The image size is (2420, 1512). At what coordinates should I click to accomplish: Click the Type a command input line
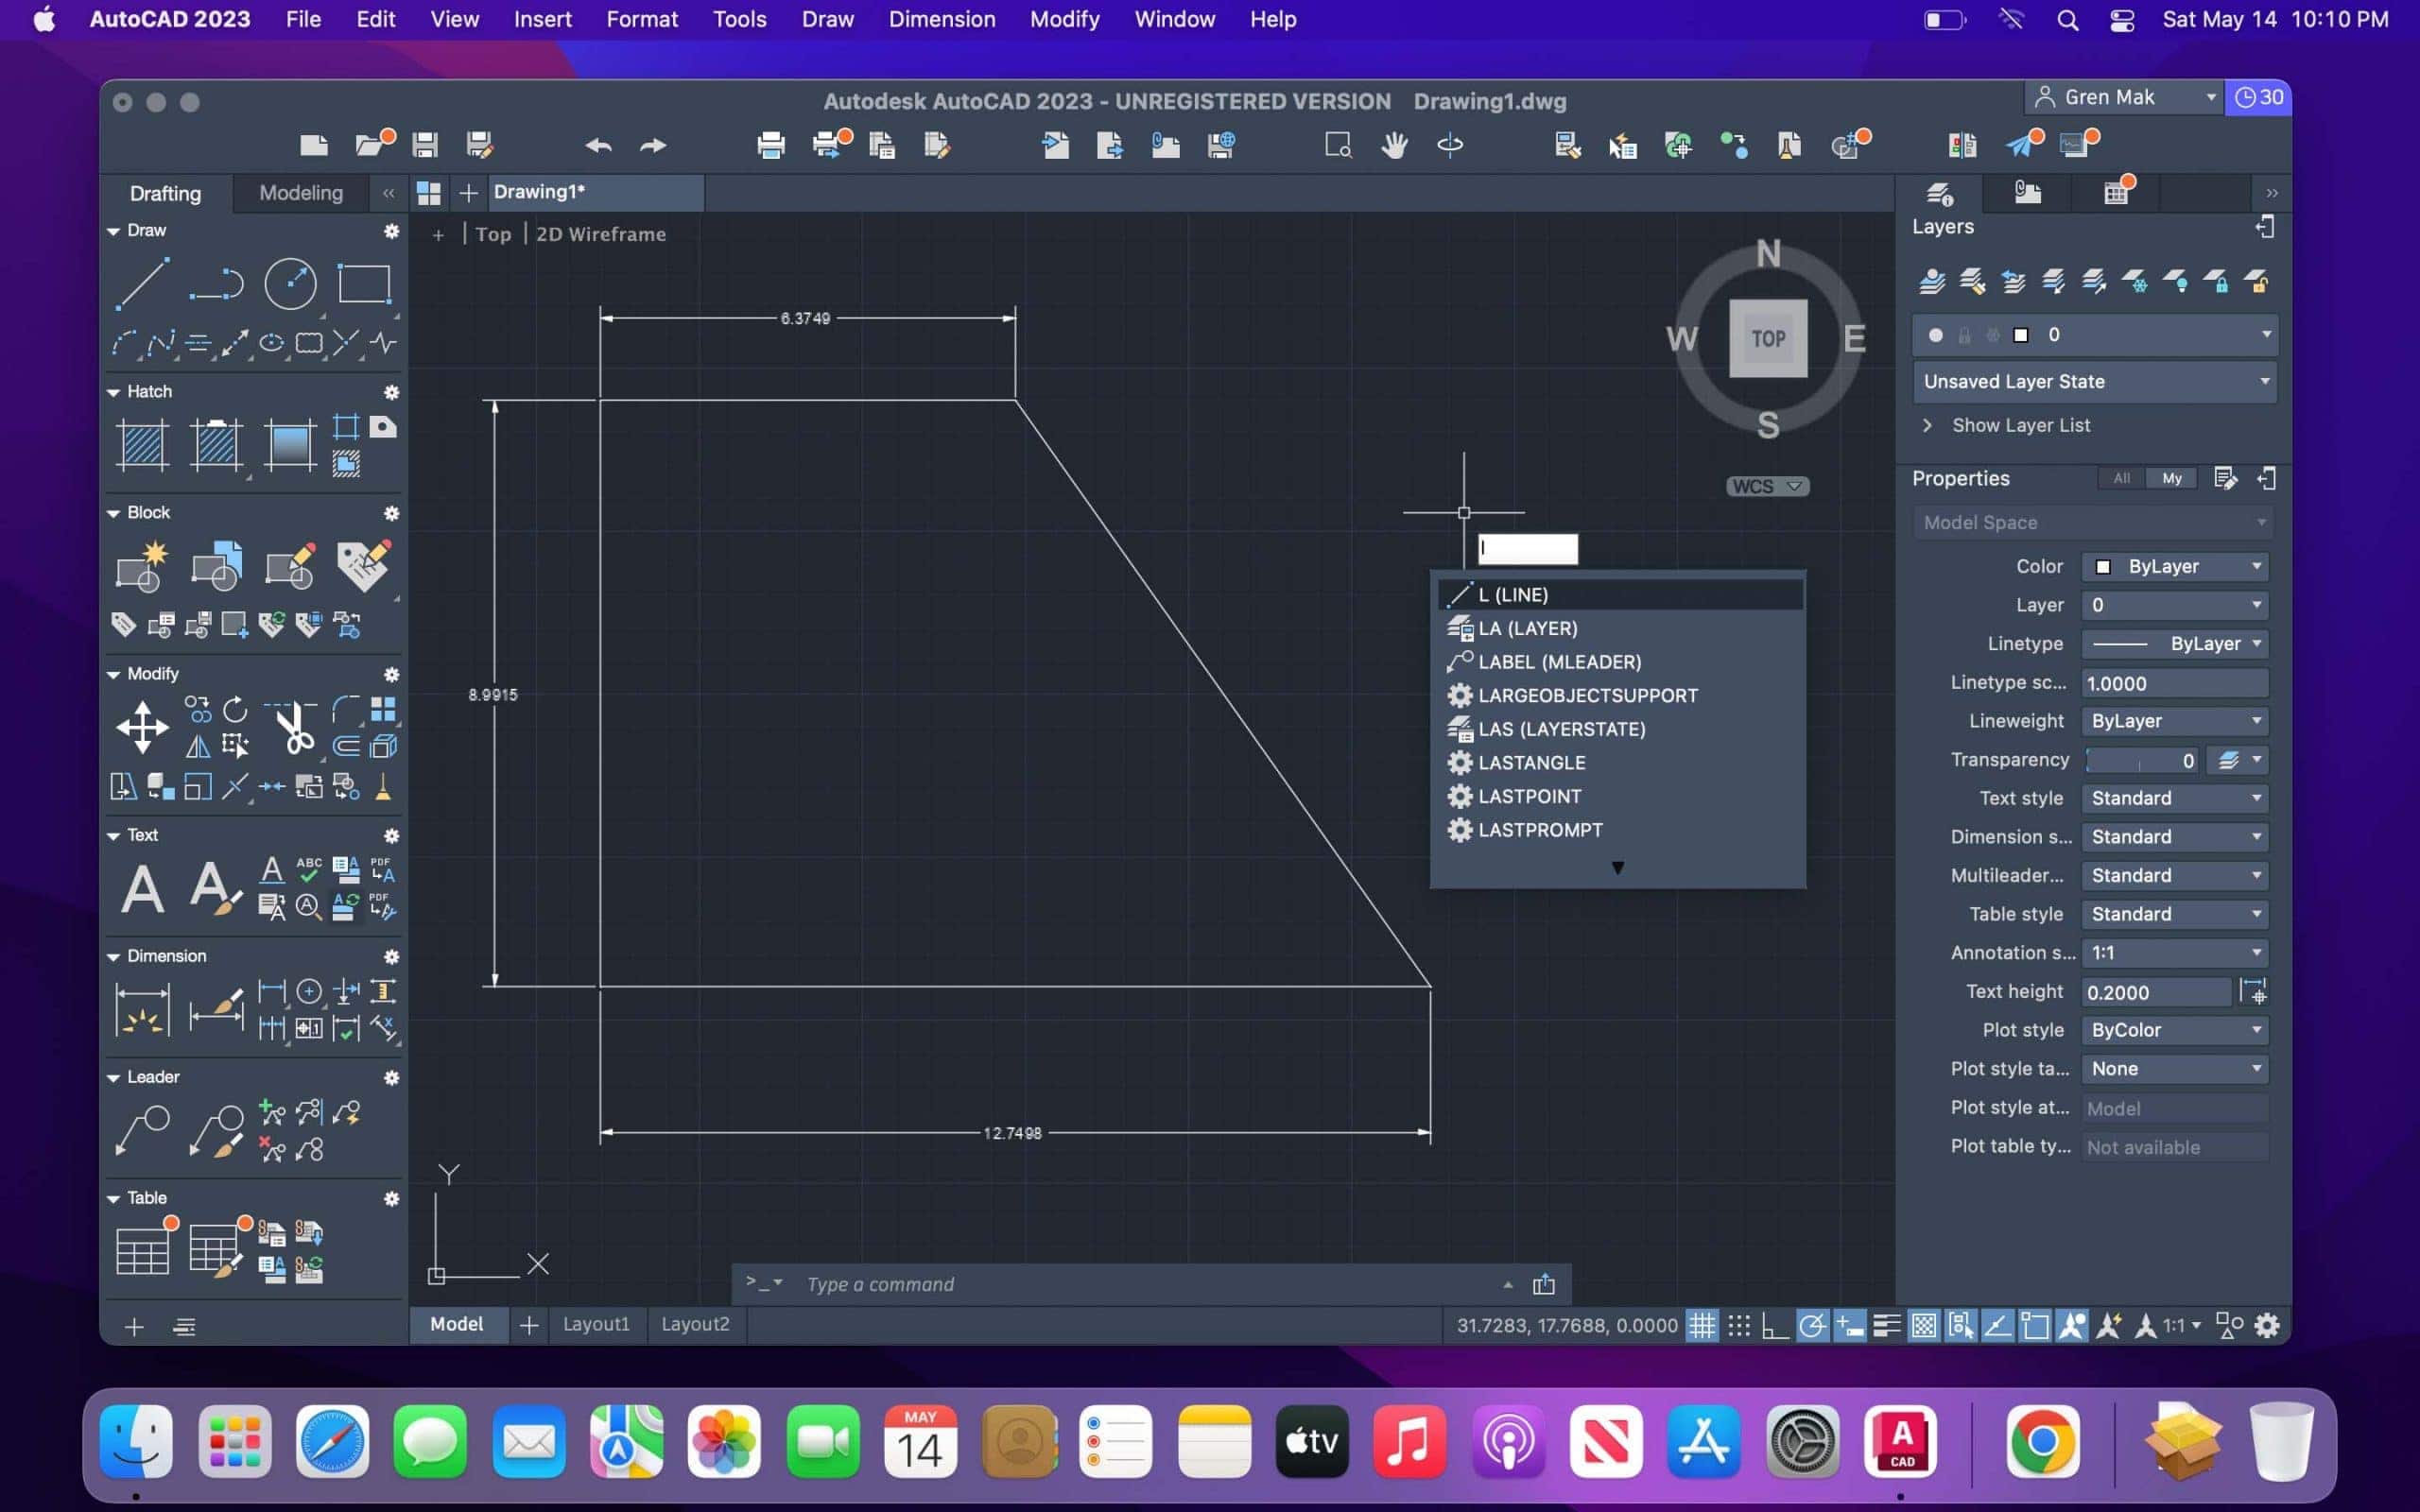1150,1284
